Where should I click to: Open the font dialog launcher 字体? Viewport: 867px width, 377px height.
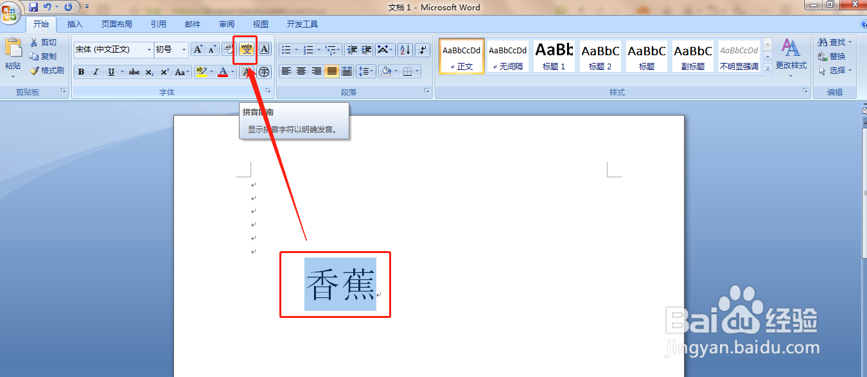click(268, 92)
